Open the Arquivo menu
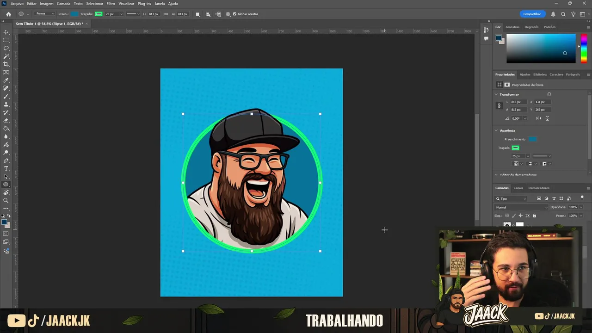This screenshot has height=333, width=592. click(x=17, y=3)
